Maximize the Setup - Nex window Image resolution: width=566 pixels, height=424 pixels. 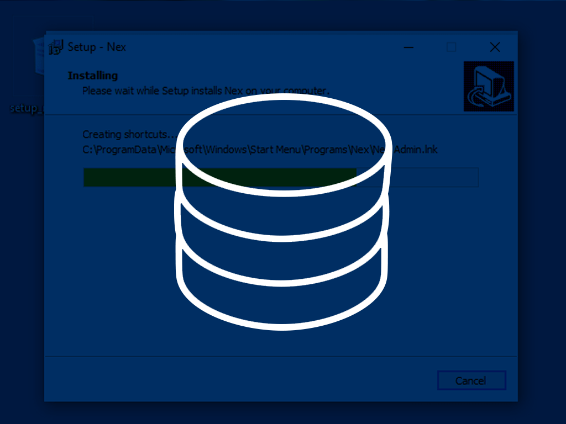point(452,47)
